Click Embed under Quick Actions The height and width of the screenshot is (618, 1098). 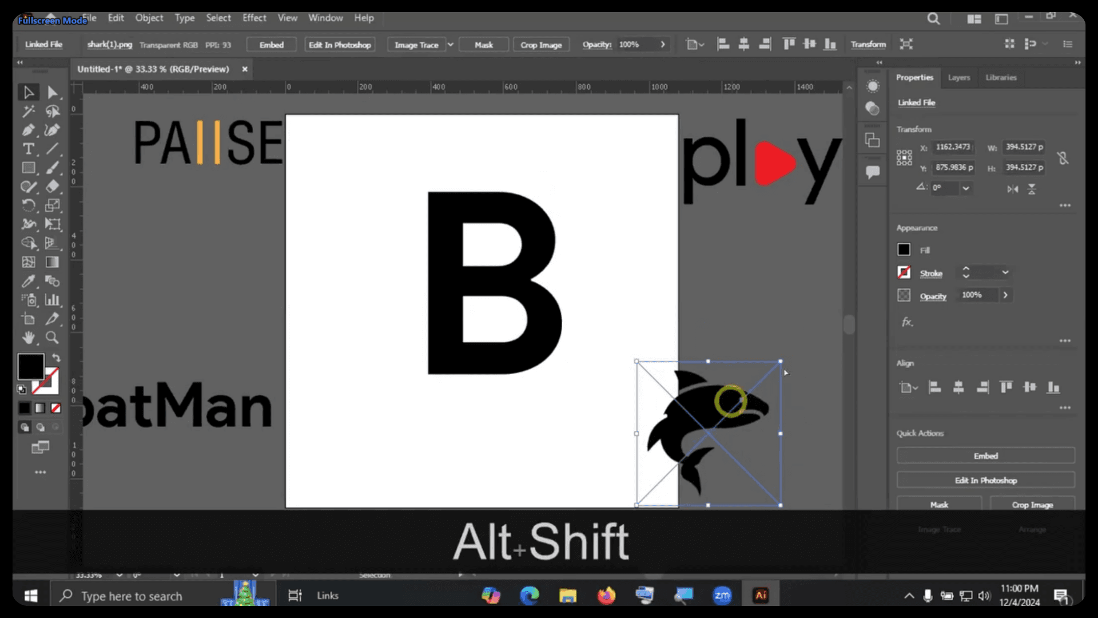(986, 456)
